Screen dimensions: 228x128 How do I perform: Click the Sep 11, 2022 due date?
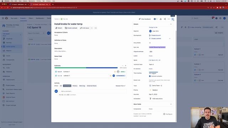point(153,94)
